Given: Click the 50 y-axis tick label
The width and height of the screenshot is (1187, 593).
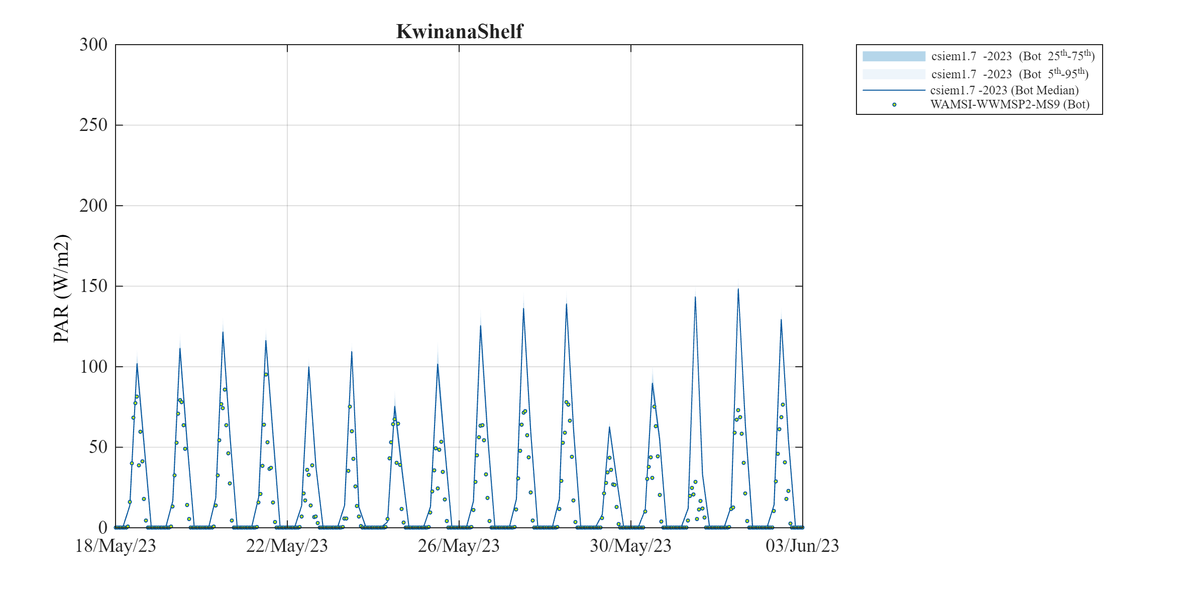Looking at the screenshot, I should 98,447.
